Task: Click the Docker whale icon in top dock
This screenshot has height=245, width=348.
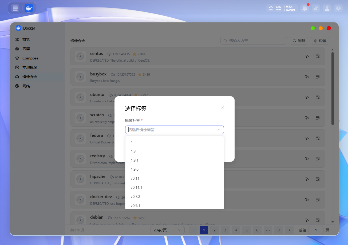Action: point(29,8)
